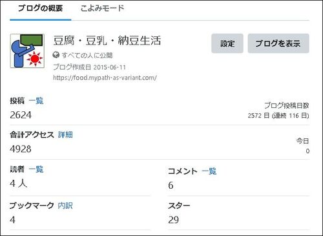
Task: Open the 一覧 link next to 投稿
Action: (x=36, y=101)
